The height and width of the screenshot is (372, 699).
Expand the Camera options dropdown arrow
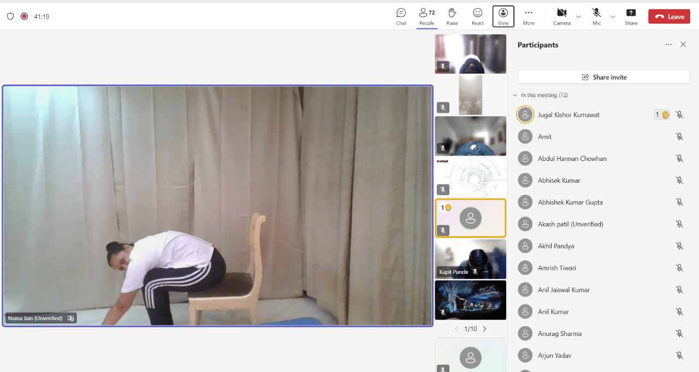[578, 16]
